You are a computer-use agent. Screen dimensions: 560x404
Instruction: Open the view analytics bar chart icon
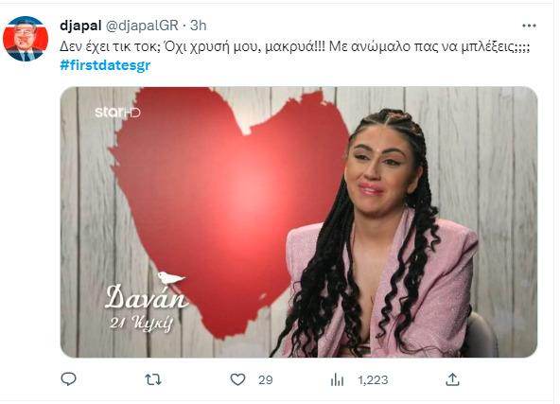click(337, 379)
